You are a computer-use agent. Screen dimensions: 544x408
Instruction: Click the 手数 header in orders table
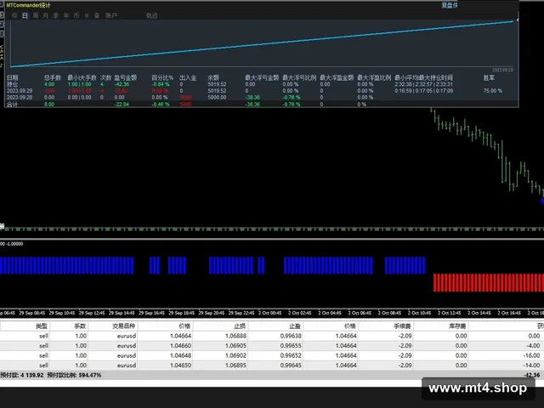point(80,326)
